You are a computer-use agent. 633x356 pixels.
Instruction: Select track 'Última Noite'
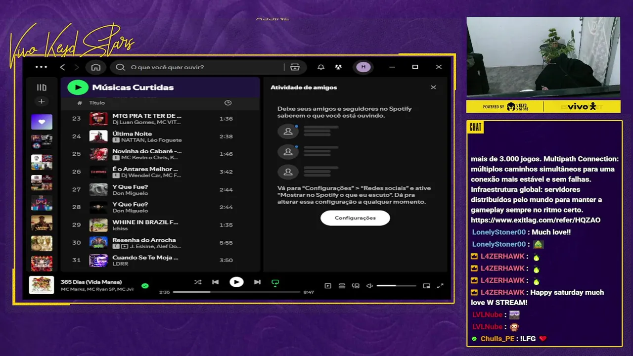pyautogui.click(x=160, y=136)
